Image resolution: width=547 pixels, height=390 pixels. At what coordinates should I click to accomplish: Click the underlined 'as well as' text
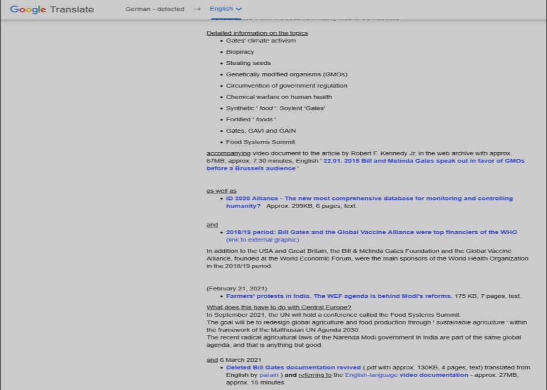(222, 191)
